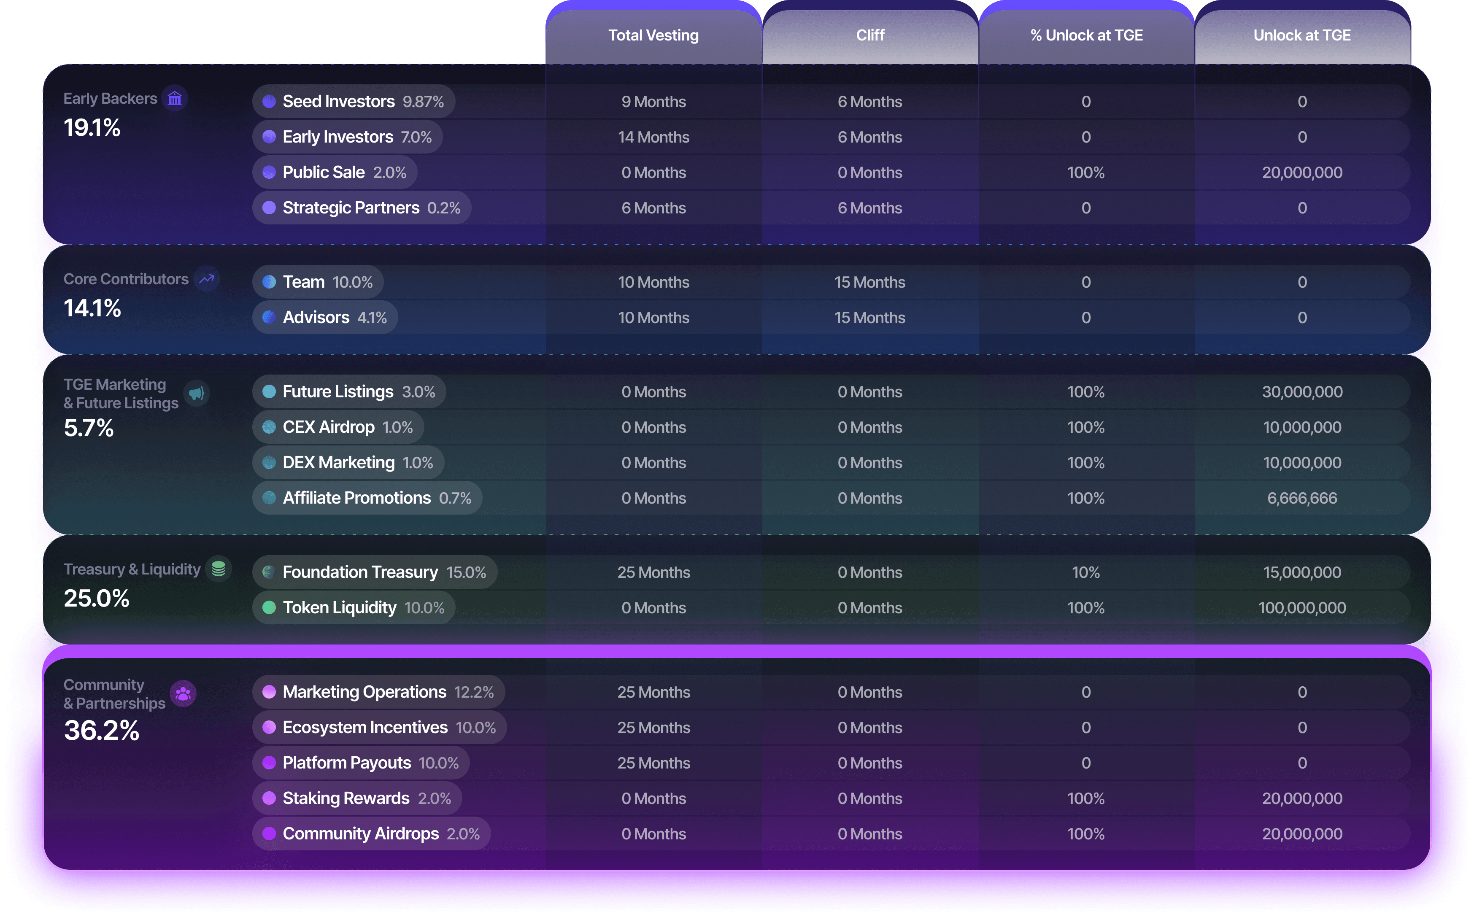The image size is (1474, 917).
Task: Click the Team blue dot marker
Action: [269, 282]
